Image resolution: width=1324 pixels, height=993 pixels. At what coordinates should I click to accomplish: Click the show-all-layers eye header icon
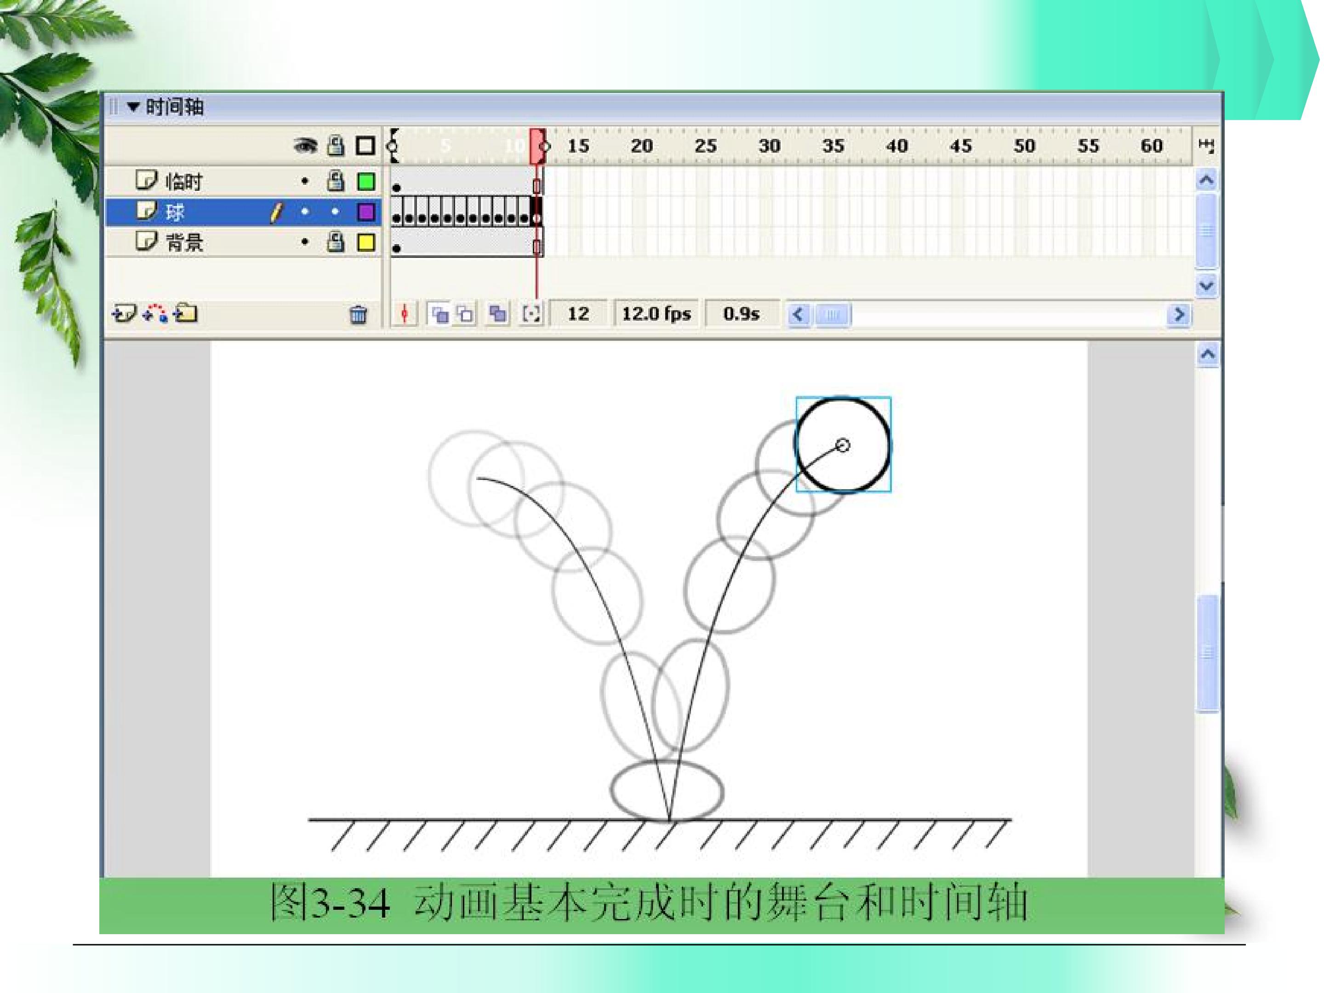tap(305, 145)
